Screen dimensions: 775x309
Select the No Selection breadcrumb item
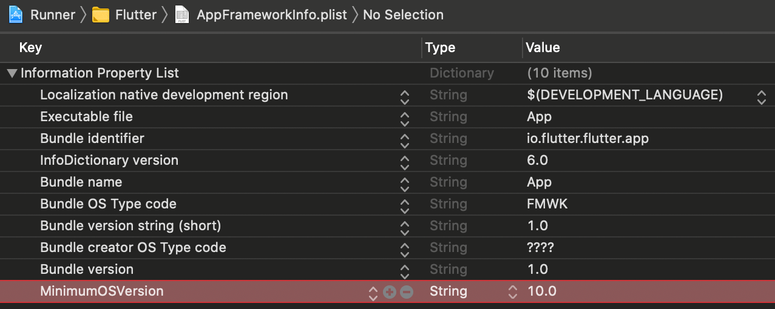click(403, 15)
